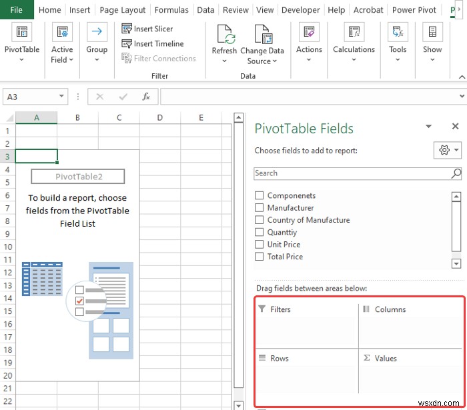Expand the Show dropdown arrow
The width and height of the screenshot is (467, 410).
pyautogui.click(x=432, y=60)
